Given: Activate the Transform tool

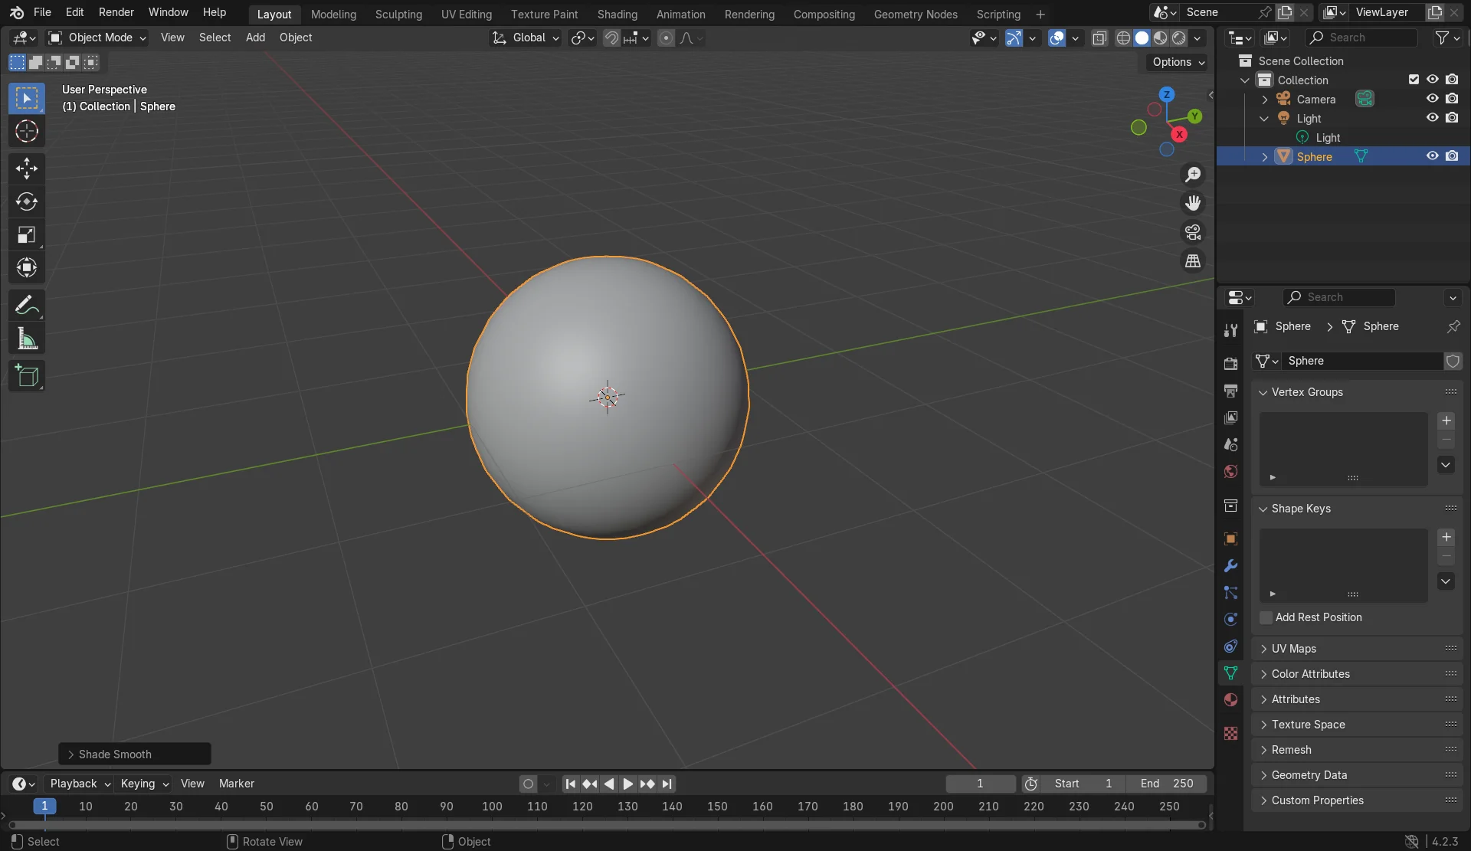Looking at the screenshot, I should (x=27, y=267).
